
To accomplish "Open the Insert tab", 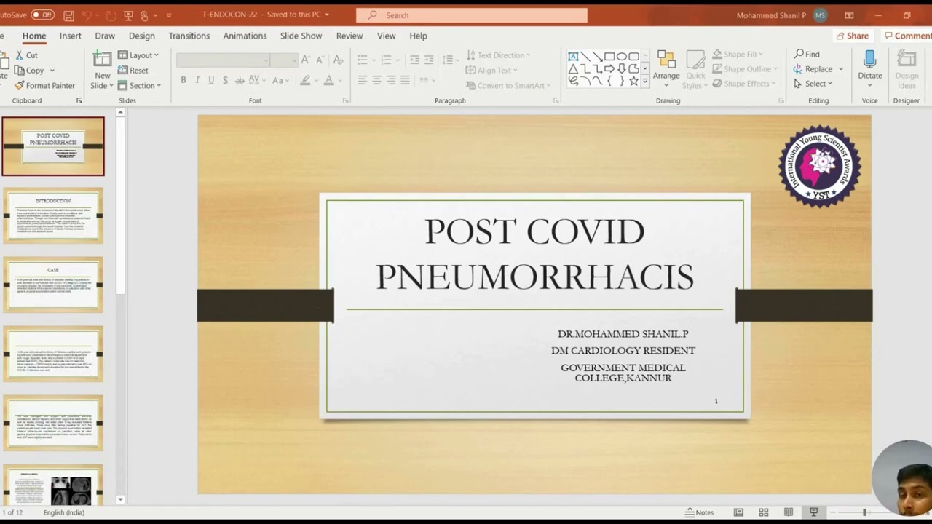I will 70,36.
